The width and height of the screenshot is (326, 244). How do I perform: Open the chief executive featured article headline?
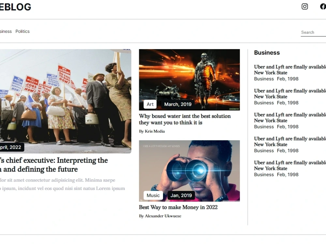[54, 165]
